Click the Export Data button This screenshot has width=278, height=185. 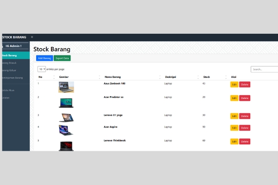click(62, 58)
